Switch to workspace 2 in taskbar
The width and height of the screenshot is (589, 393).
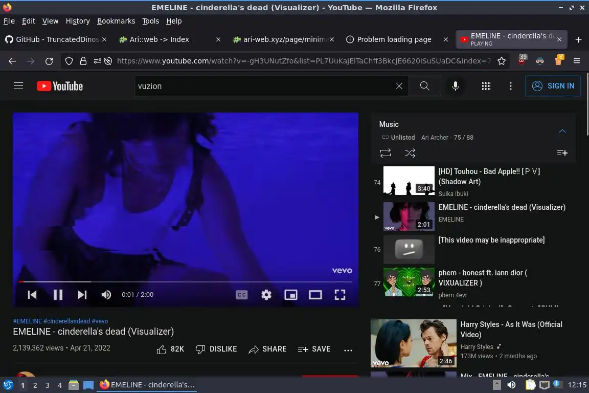point(35,385)
